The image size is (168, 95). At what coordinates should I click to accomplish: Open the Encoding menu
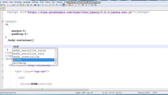click(x=18, y=2)
